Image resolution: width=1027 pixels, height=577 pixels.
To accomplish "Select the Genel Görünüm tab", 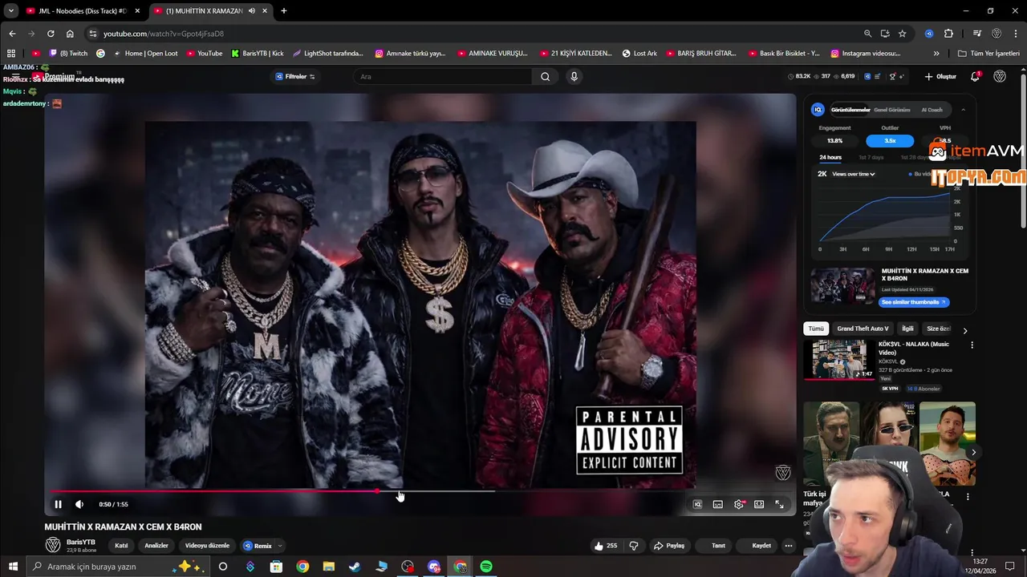I will [892, 110].
